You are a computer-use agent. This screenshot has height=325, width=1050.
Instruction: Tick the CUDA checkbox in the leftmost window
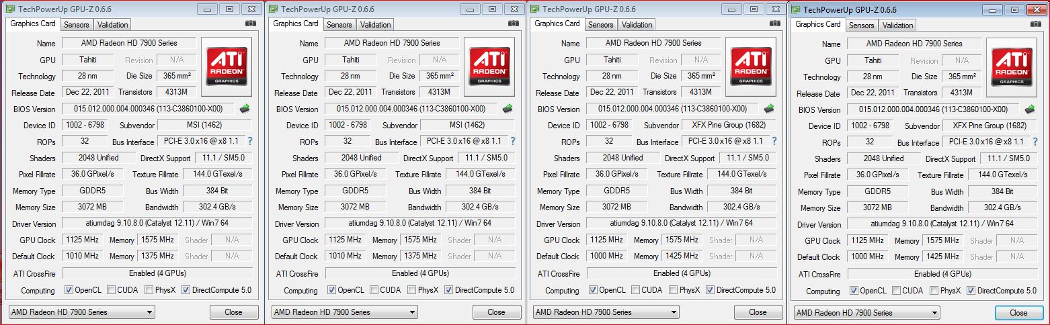pyautogui.click(x=110, y=290)
